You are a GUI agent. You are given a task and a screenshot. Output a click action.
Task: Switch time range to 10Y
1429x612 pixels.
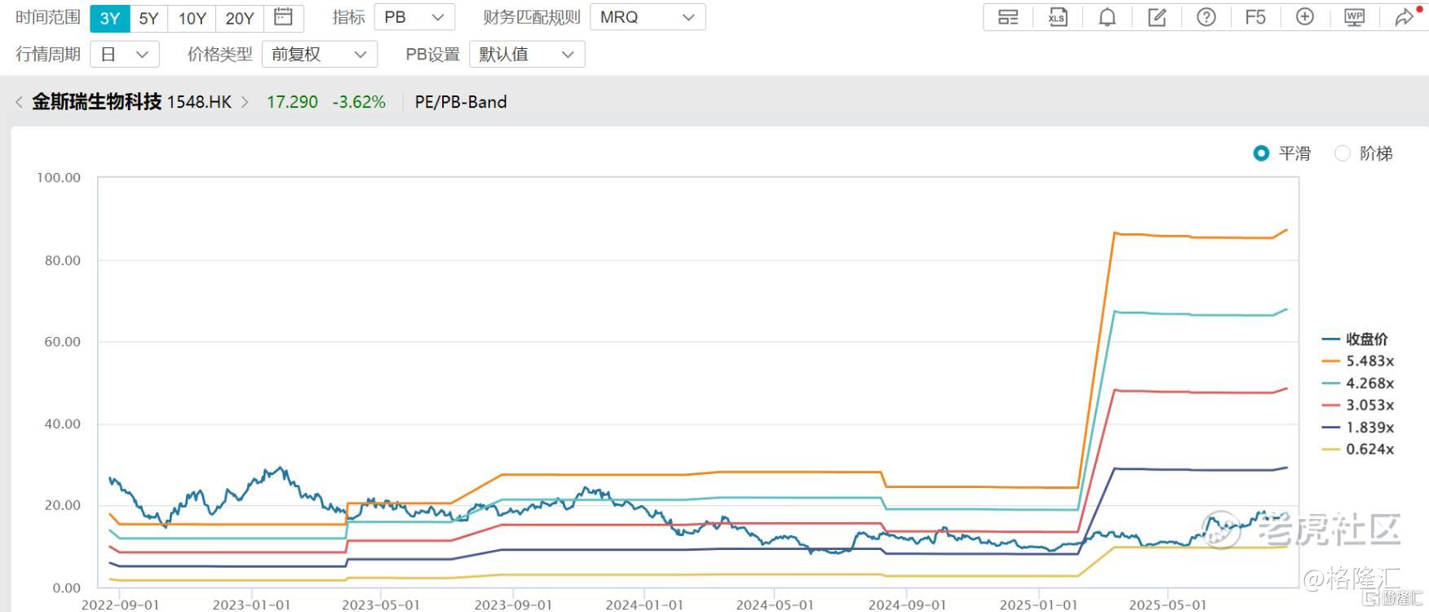pyautogui.click(x=192, y=18)
